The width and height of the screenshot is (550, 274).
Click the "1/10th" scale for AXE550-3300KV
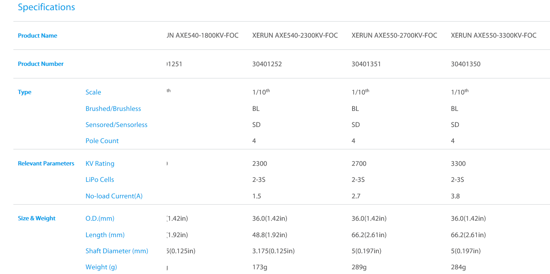(x=460, y=92)
